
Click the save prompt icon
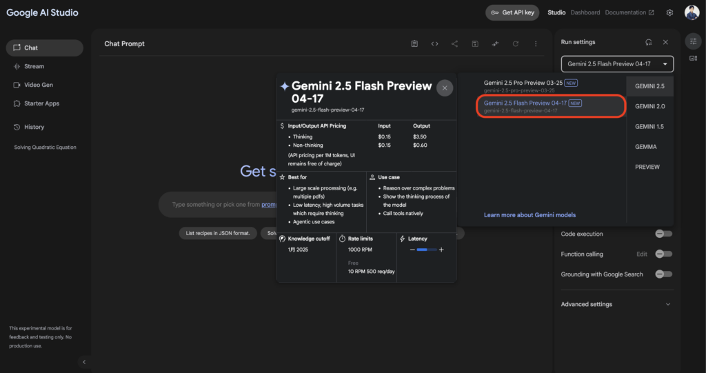pos(475,43)
